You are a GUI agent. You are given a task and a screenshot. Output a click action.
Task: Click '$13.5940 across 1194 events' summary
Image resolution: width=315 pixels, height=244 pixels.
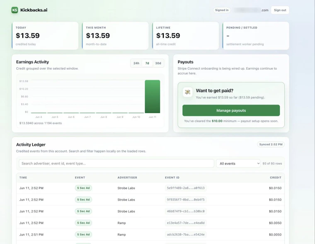tap(41, 123)
